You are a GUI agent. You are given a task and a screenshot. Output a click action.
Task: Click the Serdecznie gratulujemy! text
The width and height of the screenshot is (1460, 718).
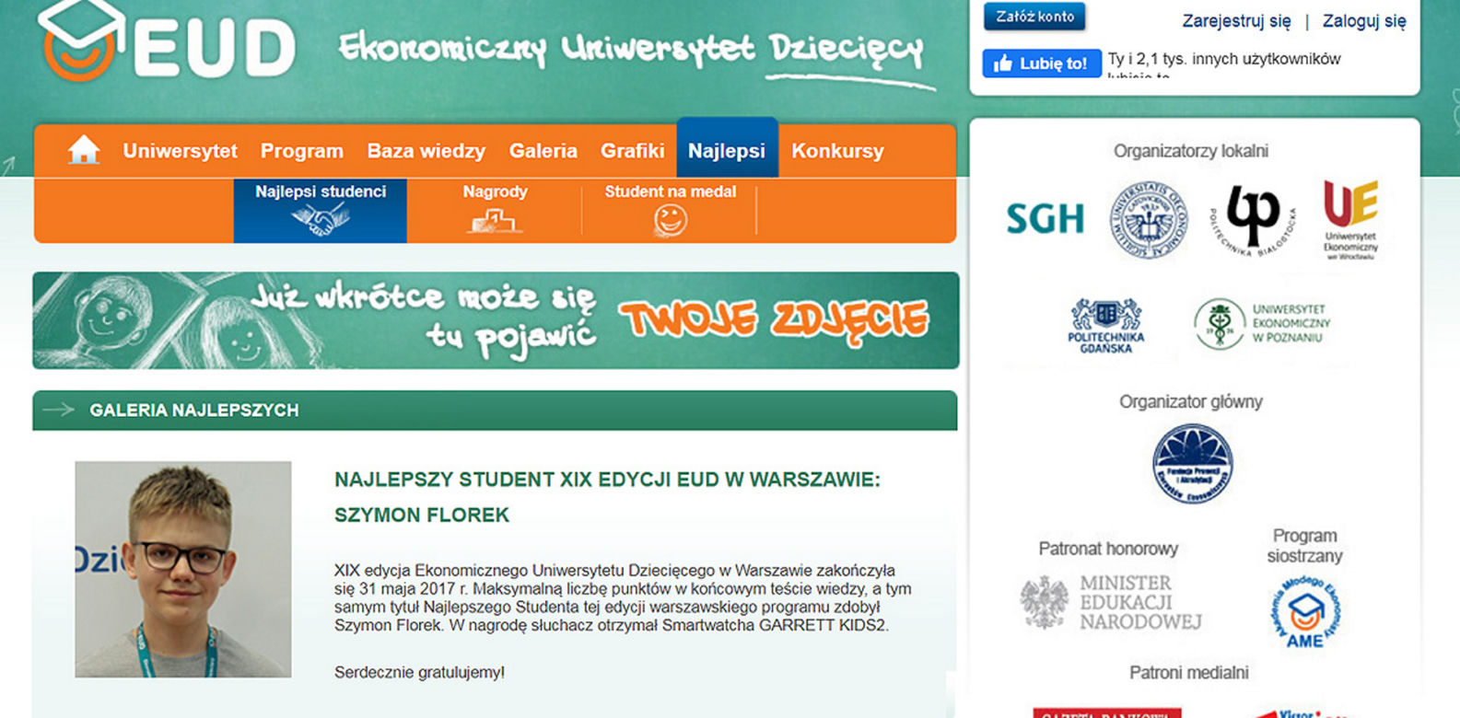[419, 673]
